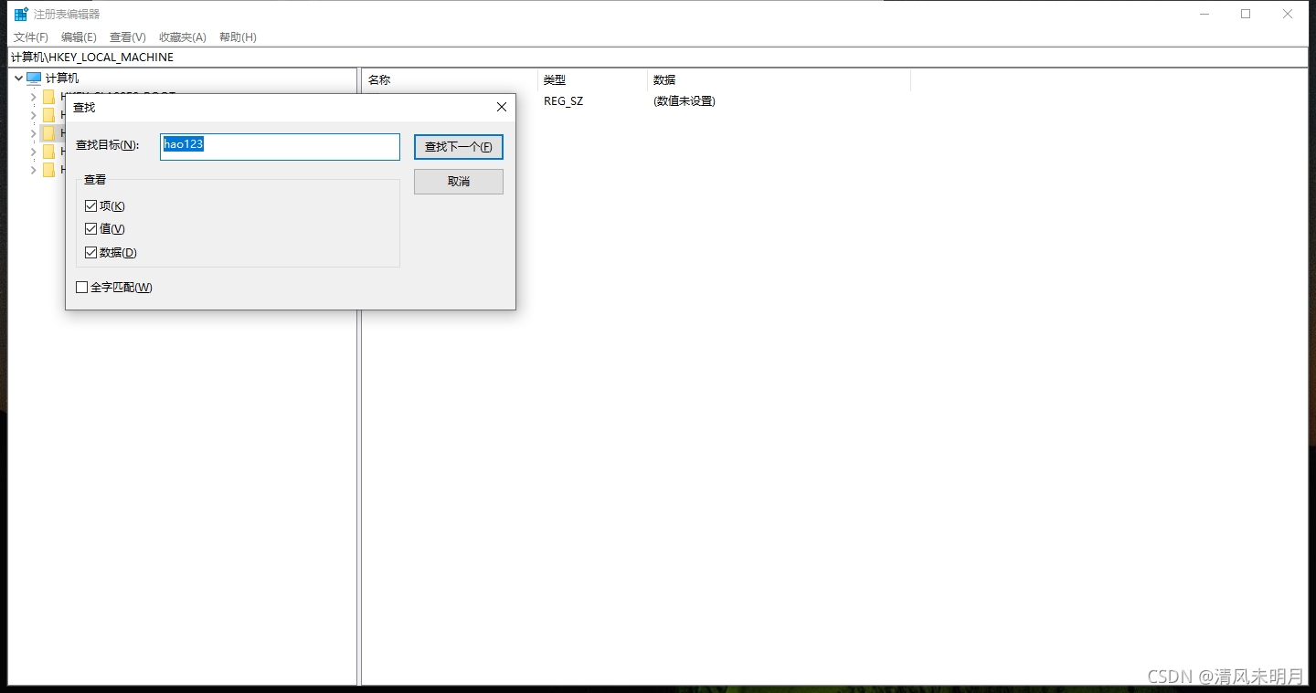Open the 文件(F) menu
1316x693 pixels.
click(x=31, y=37)
